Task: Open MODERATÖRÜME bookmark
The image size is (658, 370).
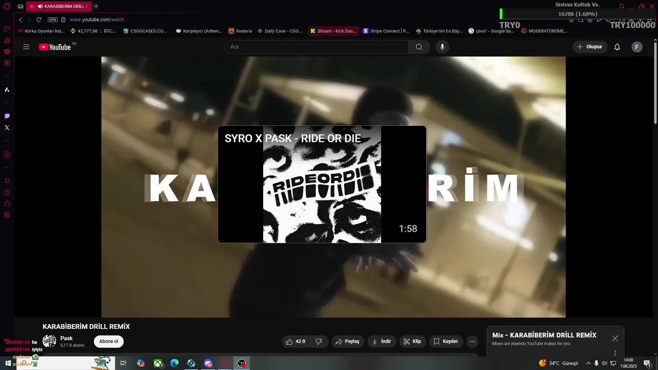Action: click(544, 31)
